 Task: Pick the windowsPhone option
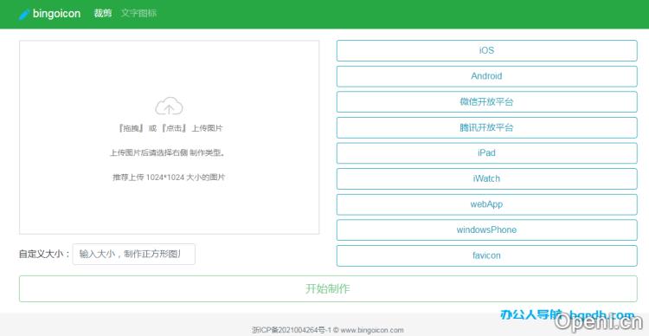coord(486,230)
